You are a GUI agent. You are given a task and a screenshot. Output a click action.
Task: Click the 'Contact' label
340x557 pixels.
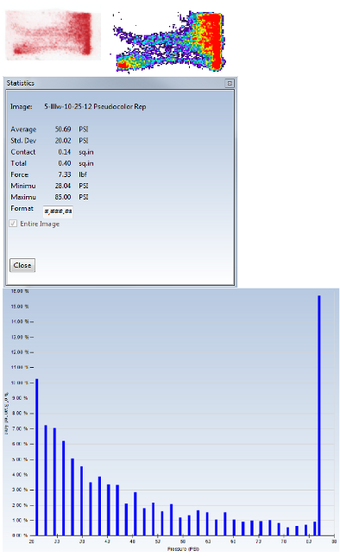coord(23,152)
